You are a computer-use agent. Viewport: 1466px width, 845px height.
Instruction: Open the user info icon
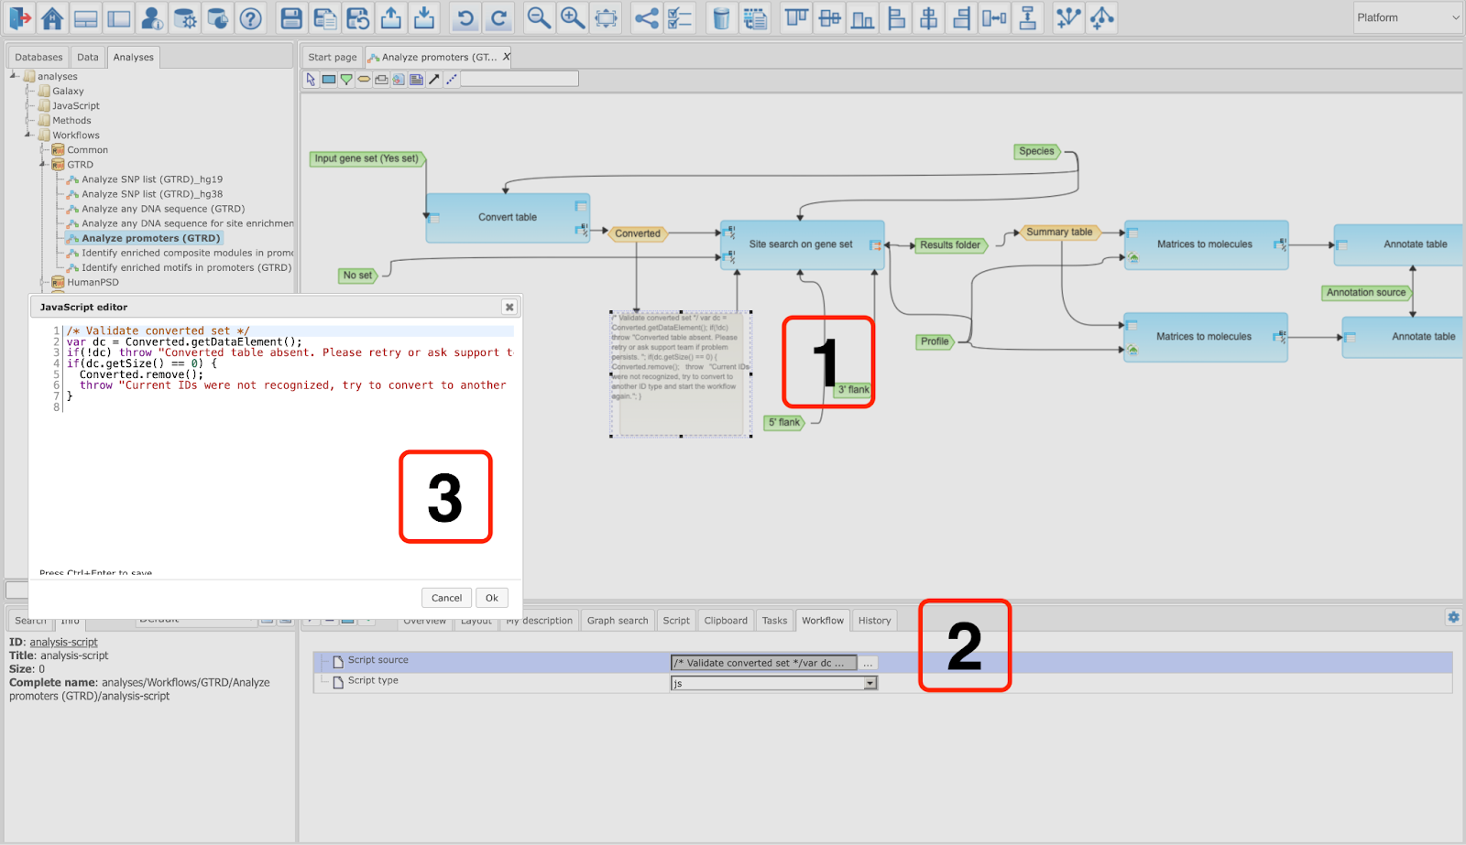pyautogui.click(x=152, y=17)
